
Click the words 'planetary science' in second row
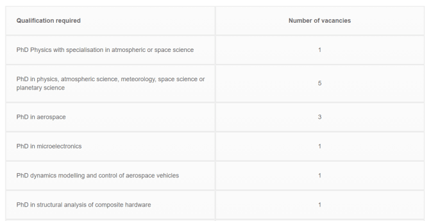click(x=41, y=88)
